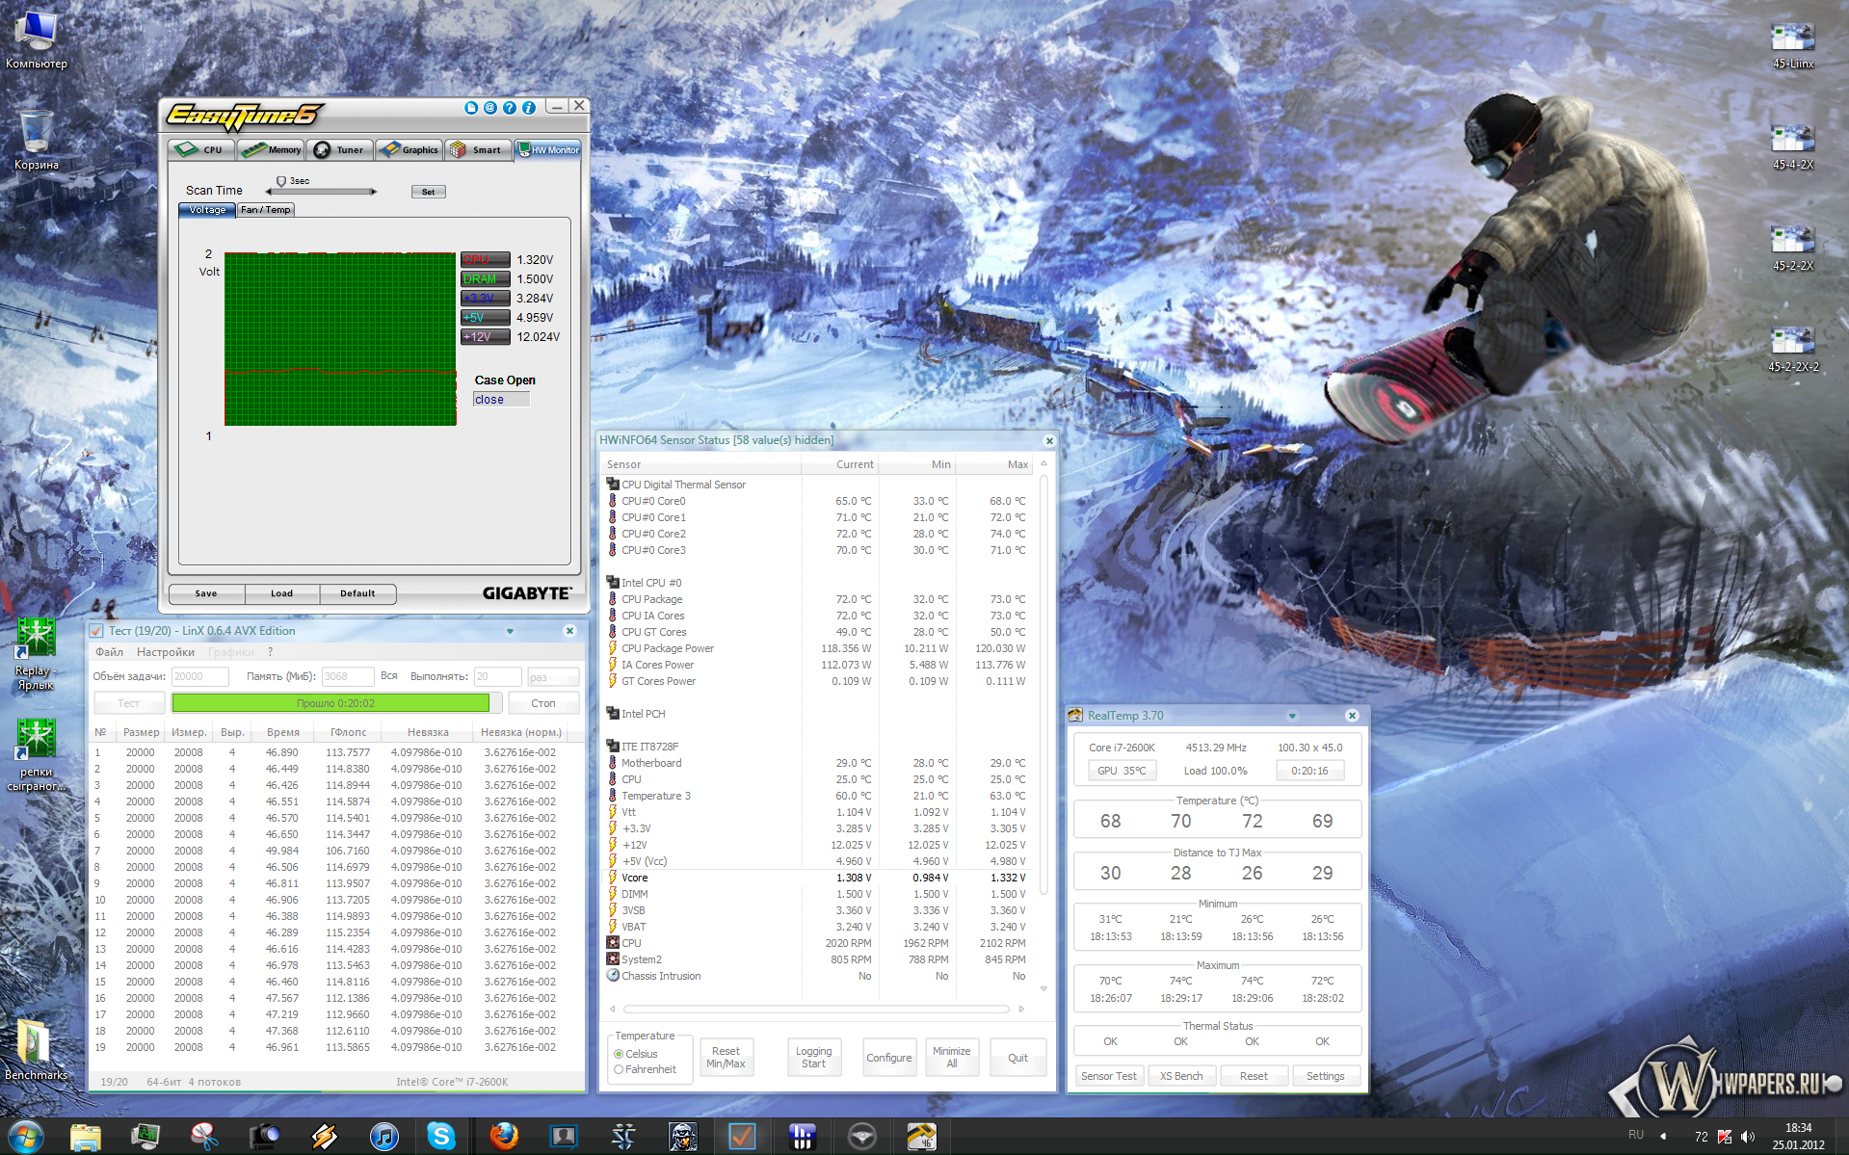
Task: Open the RealTemp title bar dropdown arrow
Action: pyautogui.click(x=1292, y=716)
